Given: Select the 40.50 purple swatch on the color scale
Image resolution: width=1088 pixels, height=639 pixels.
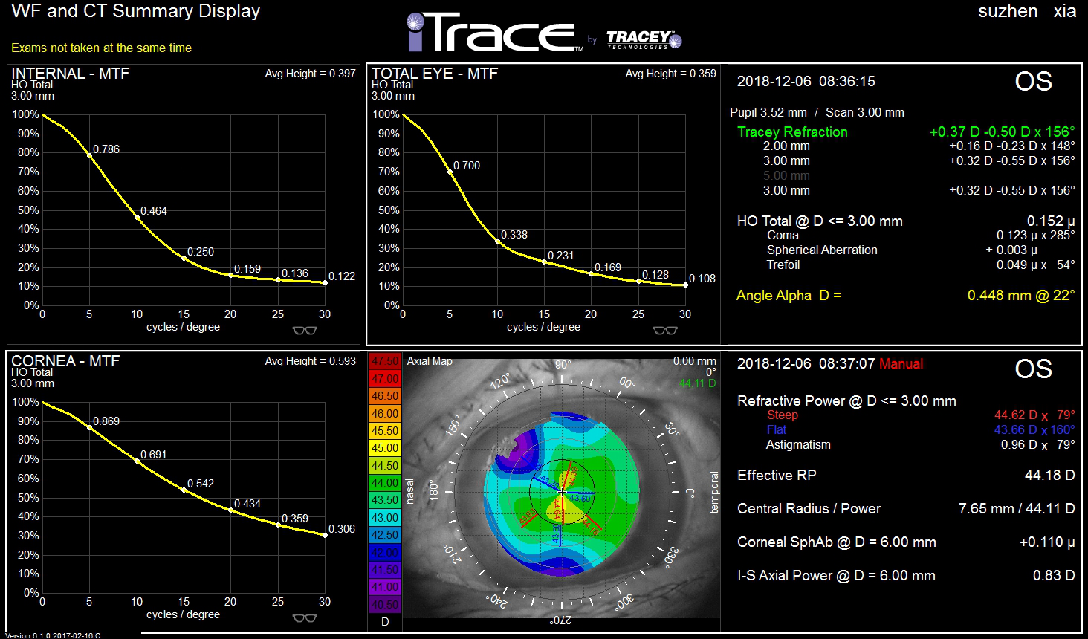Looking at the screenshot, I should pos(385,605).
